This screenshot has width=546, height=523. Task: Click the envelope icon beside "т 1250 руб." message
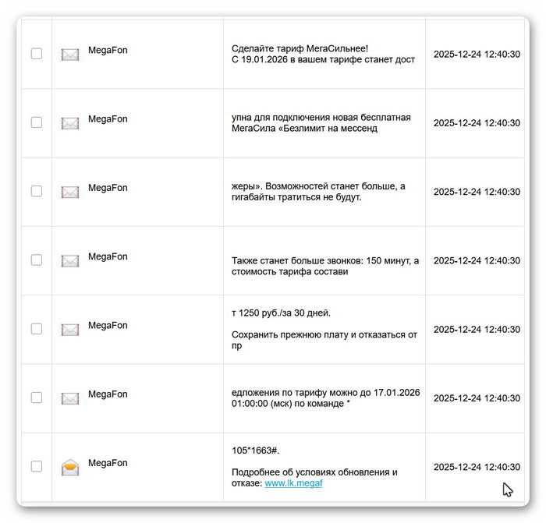(x=70, y=329)
